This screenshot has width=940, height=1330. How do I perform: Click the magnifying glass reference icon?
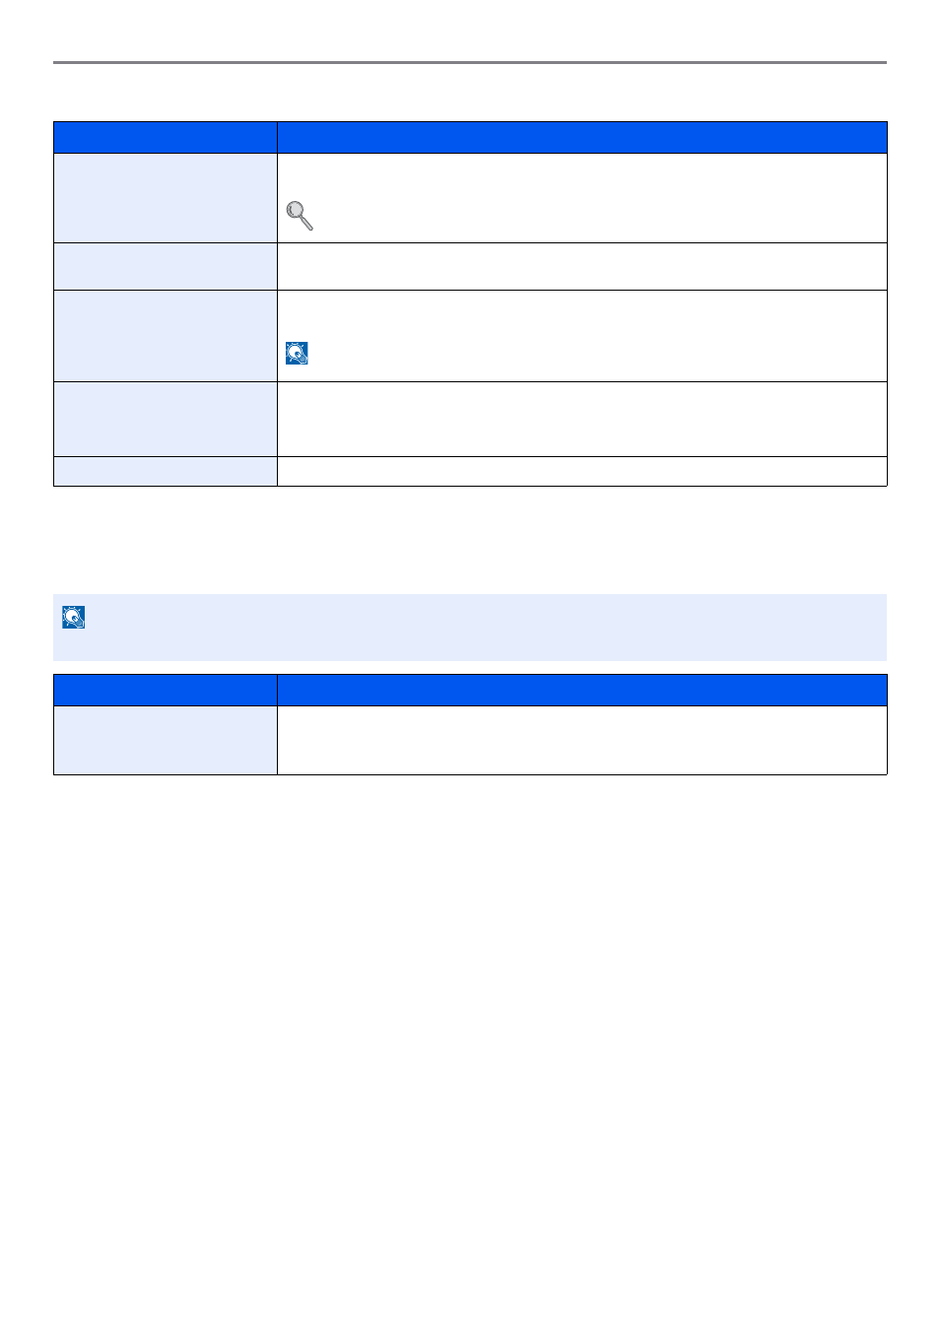[x=300, y=216]
